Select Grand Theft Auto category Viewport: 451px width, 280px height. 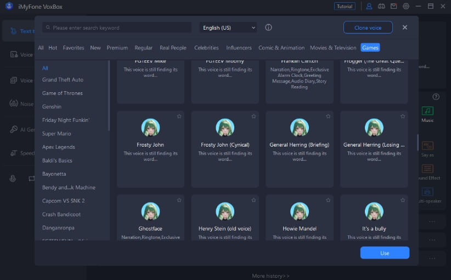click(x=63, y=80)
